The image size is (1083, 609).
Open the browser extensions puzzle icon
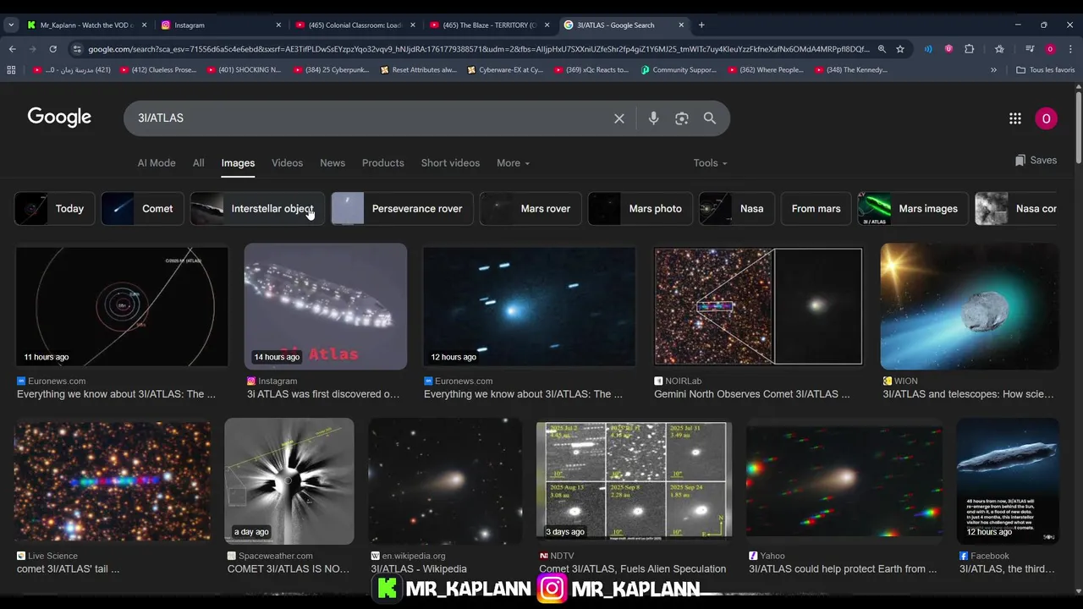[x=970, y=49]
